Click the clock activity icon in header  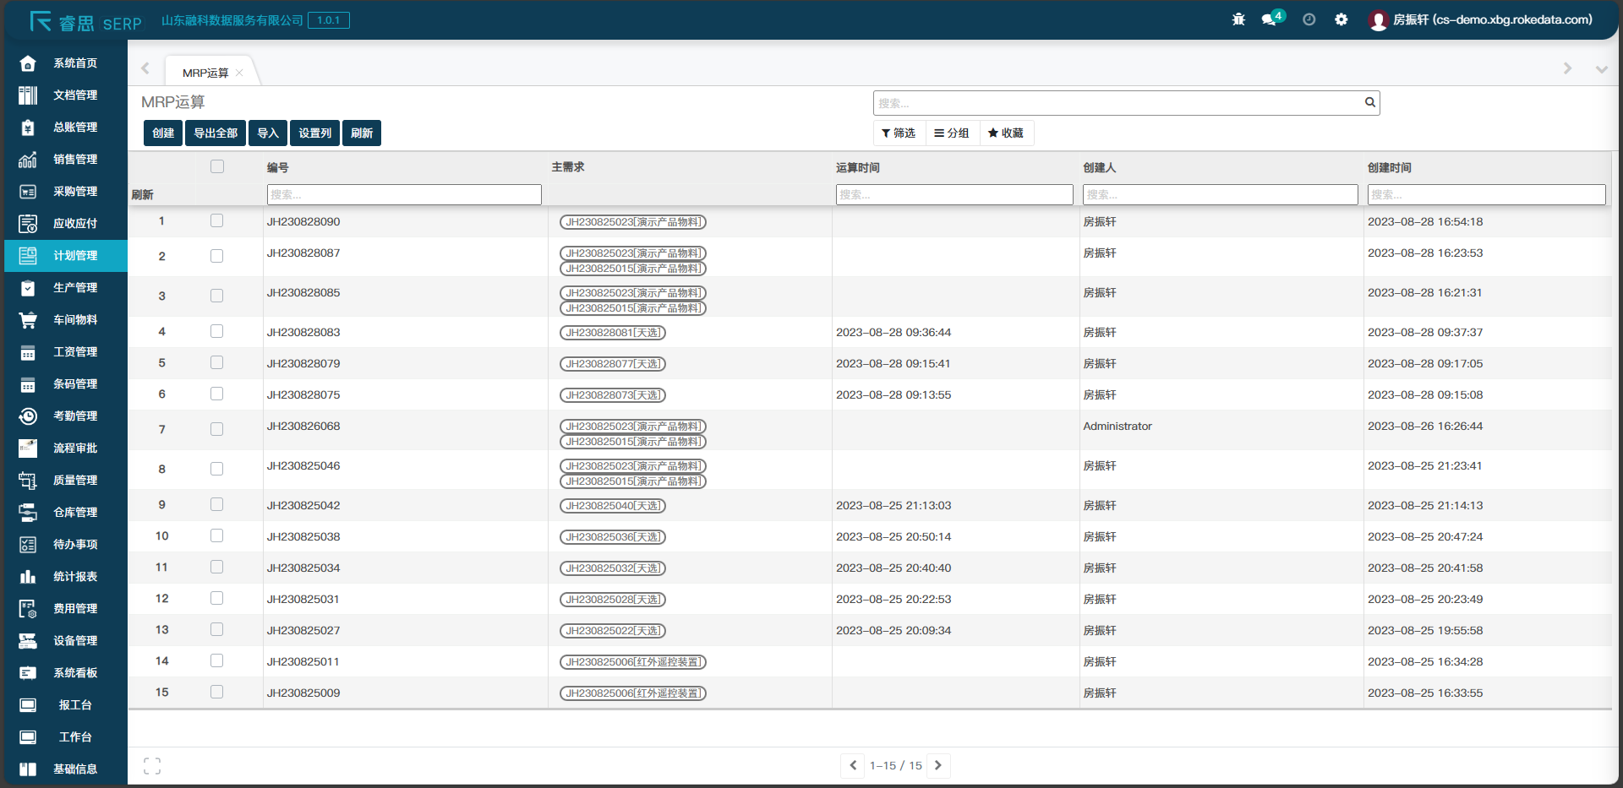(x=1309, y=19)
